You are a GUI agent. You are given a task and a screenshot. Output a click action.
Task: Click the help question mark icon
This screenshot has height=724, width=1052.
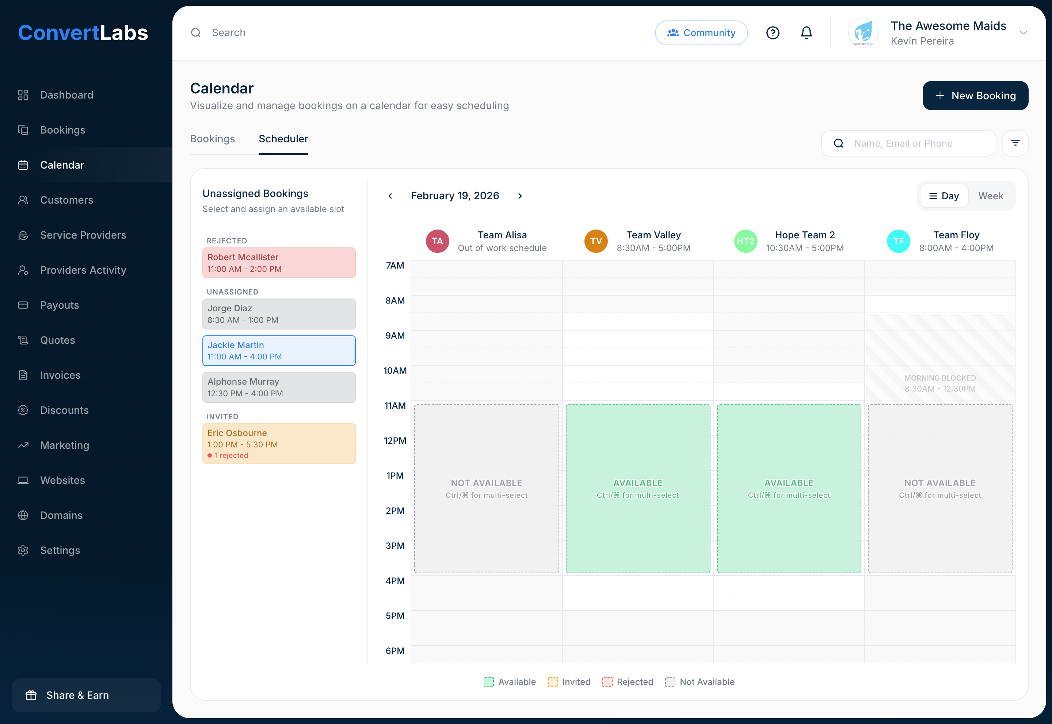pyautogui.click(x=772, y=33)
